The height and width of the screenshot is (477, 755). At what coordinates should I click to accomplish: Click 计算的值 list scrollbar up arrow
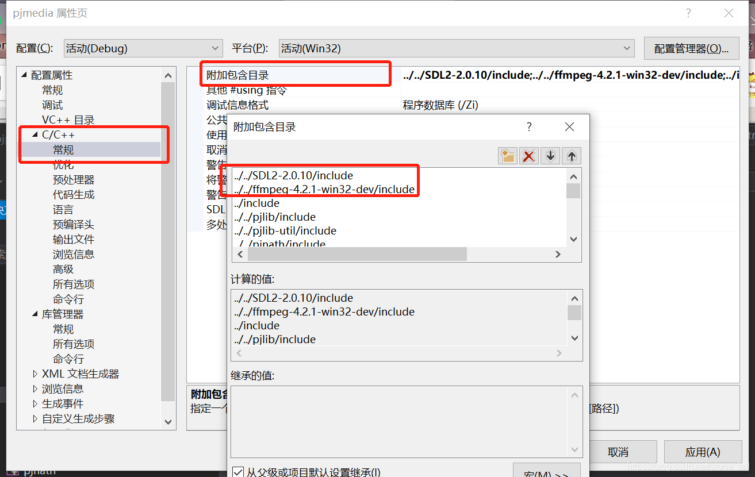(574, 298)
